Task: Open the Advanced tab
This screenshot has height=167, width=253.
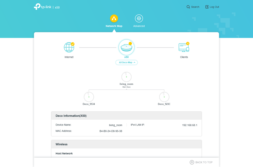Action: (139, 21)
